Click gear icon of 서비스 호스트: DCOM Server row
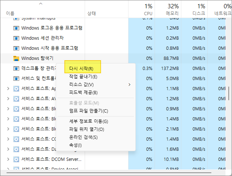This screenshot has height=176, width=232. [x=16, y=159]
